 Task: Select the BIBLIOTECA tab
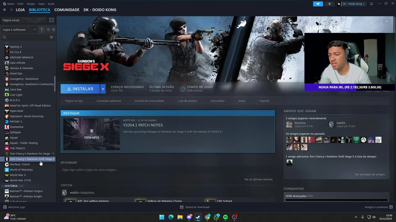click(40, 10)
